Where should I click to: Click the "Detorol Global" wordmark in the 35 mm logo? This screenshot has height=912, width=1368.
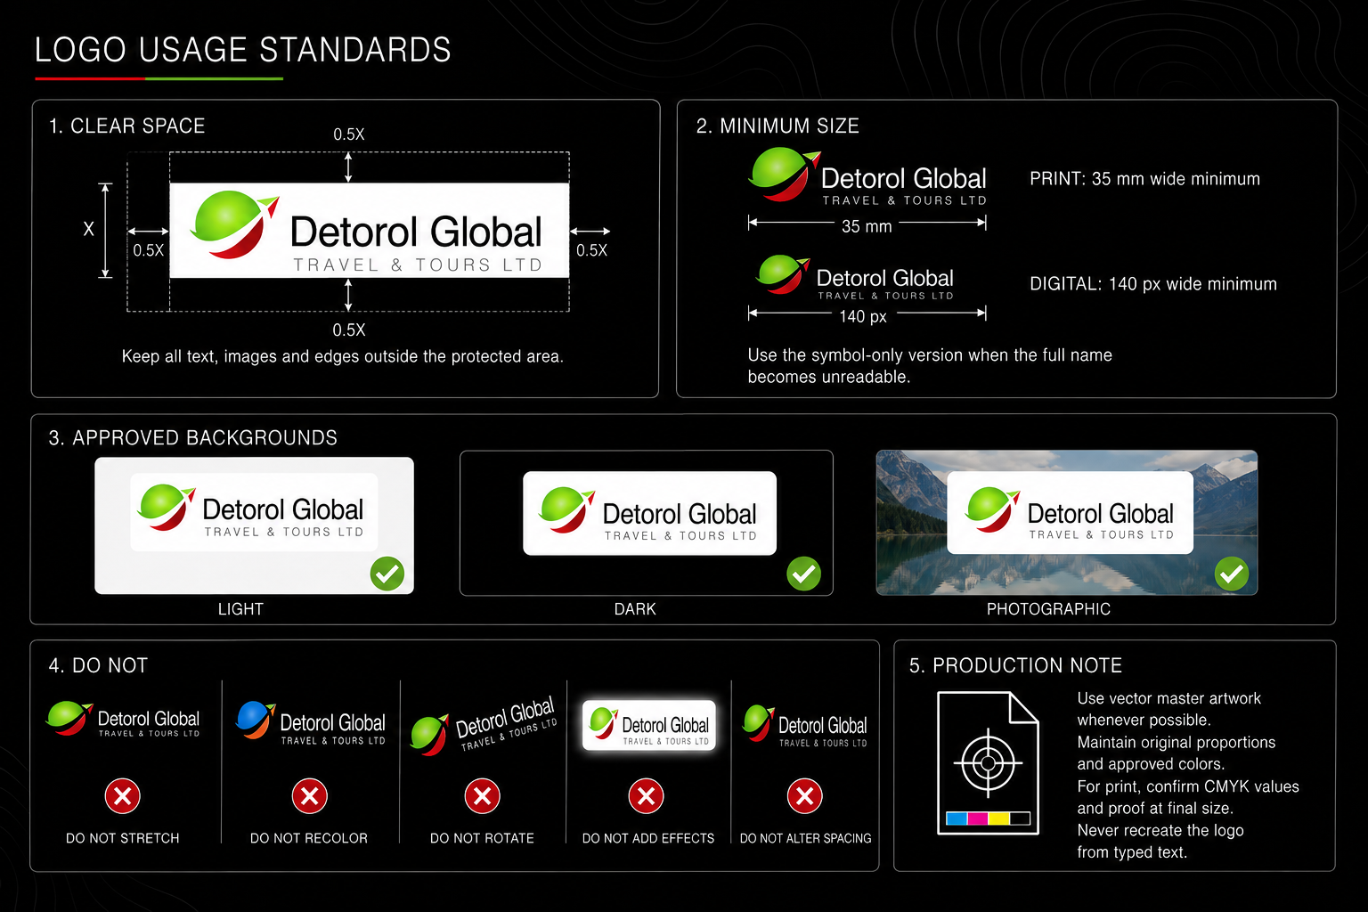904,178
